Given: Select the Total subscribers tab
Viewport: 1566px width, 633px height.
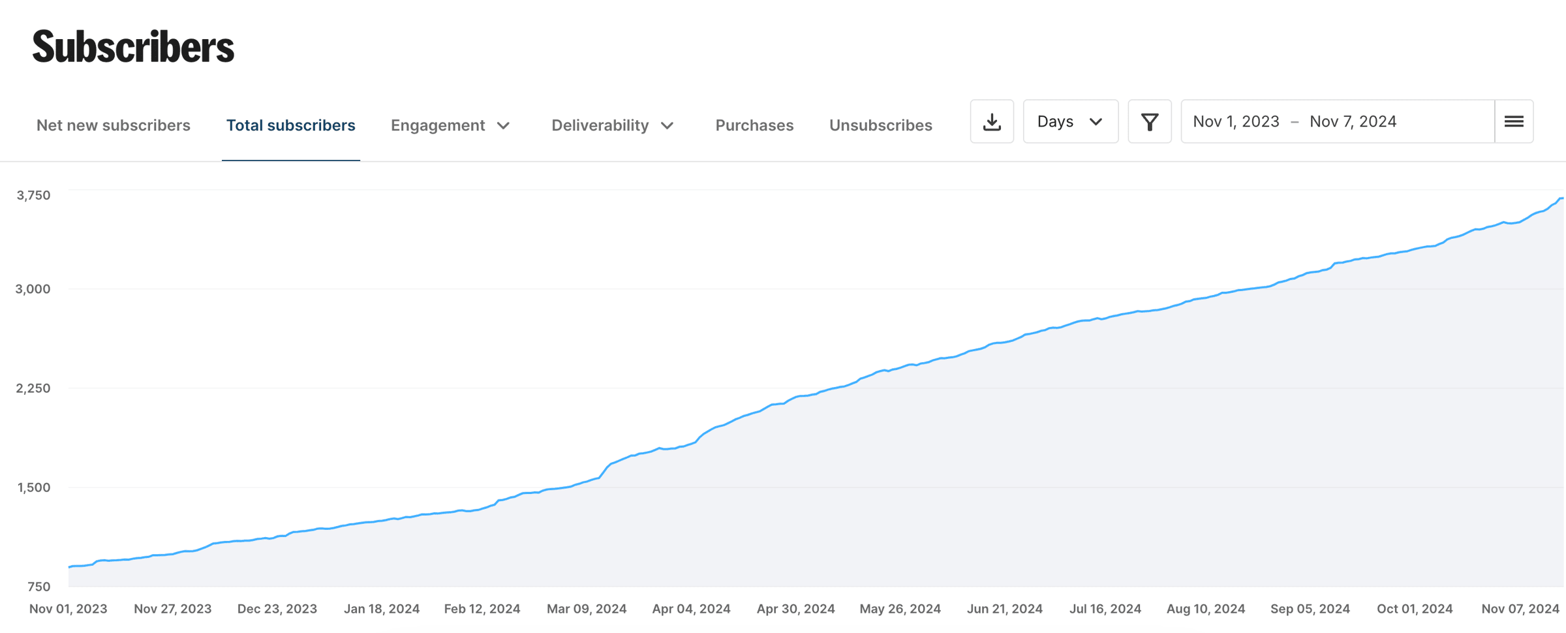Looking at the screenshot, I should click(291, 125).
